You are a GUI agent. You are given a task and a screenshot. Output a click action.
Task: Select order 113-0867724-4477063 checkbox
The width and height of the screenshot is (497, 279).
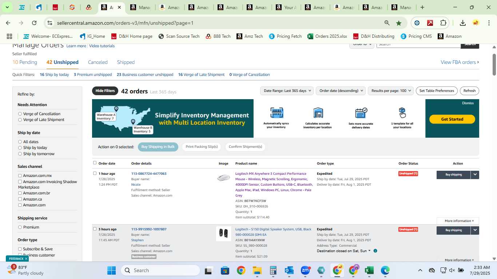(x=95, y=173)
